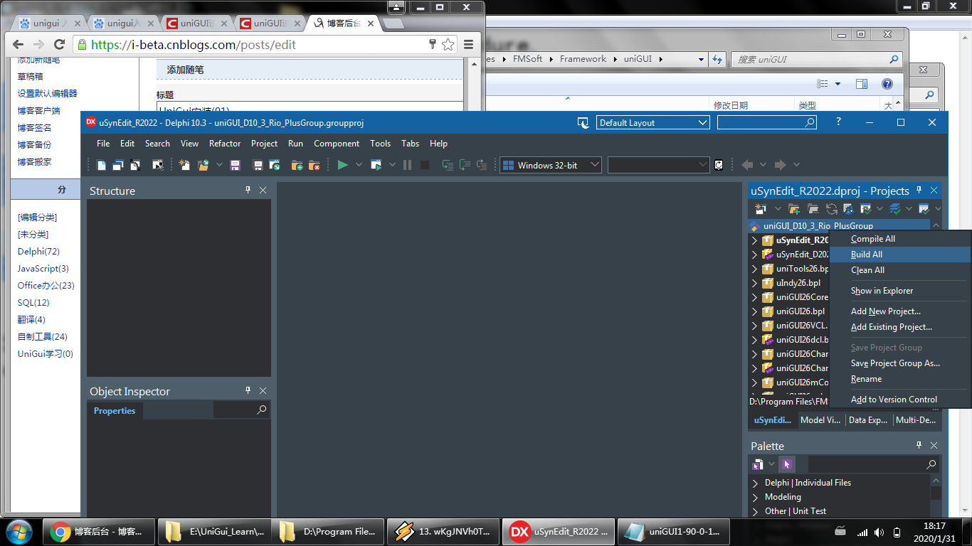Select Compile All from context menu

pyautogui.click(x=900, y=239)
